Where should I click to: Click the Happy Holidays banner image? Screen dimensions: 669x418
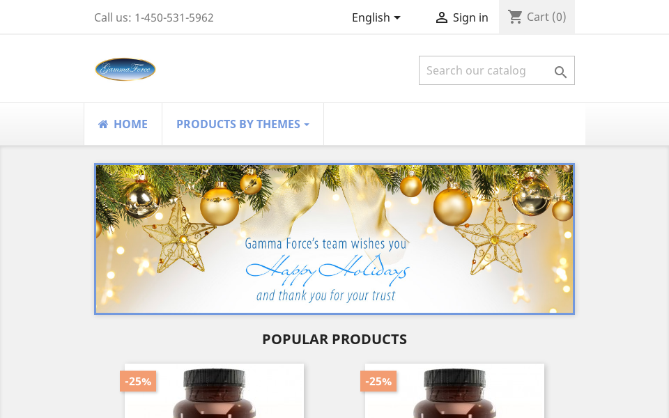click(334, 239)
